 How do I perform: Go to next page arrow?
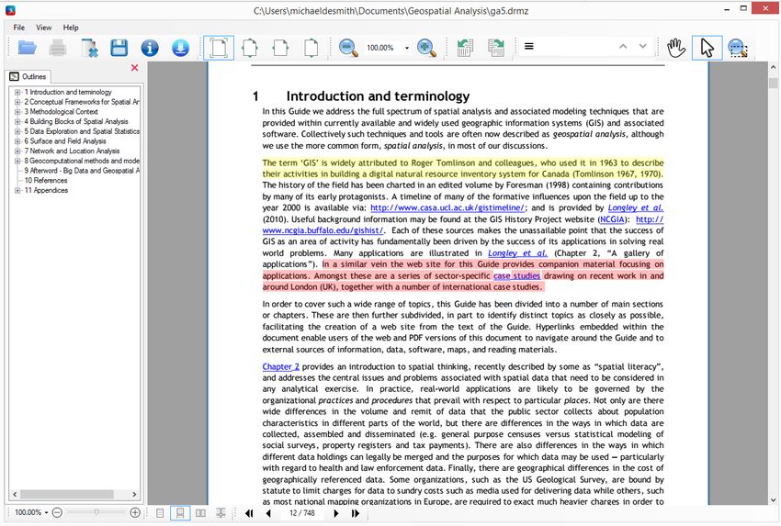336,513
